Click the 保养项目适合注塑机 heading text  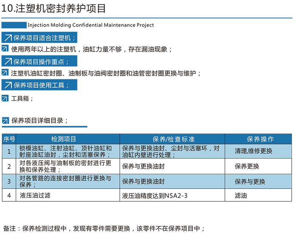[44, 38]
